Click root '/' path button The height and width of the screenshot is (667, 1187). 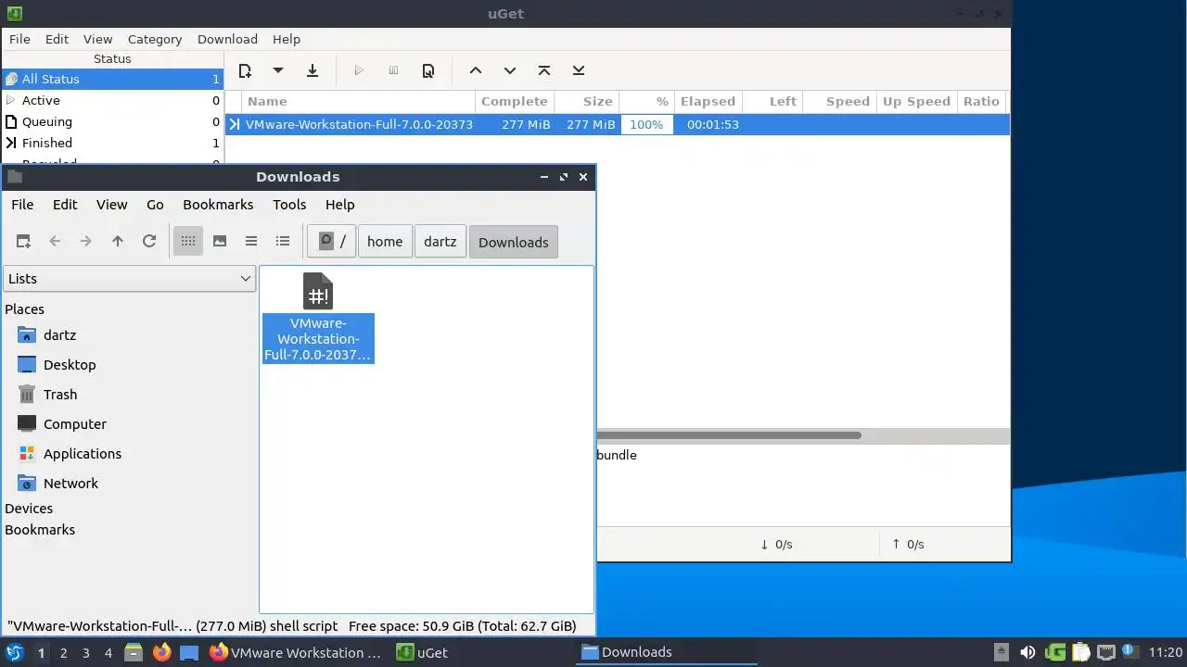(x=332, y=242)
